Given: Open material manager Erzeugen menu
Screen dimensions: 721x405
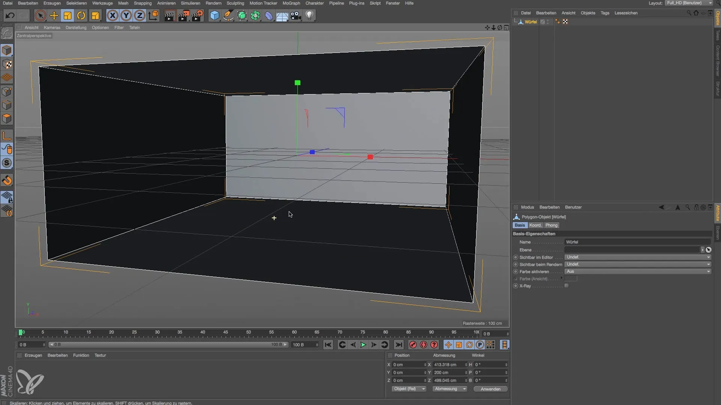Looking at the screenshot, I should [33, 355].
